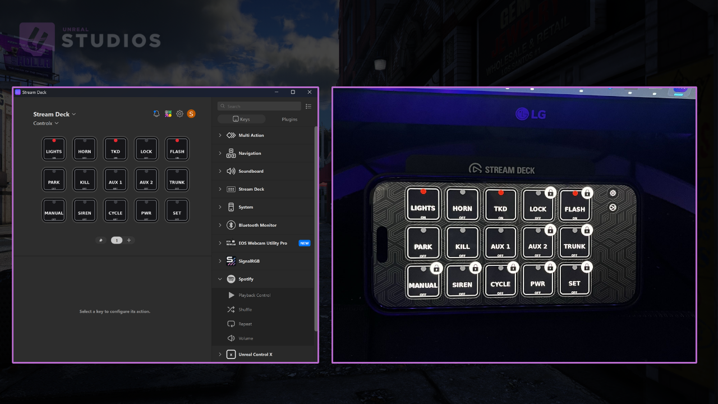The image size is (718, 404).
Task: Toggle the action list view icon beside Search
Action: click(x=309, y=106)
